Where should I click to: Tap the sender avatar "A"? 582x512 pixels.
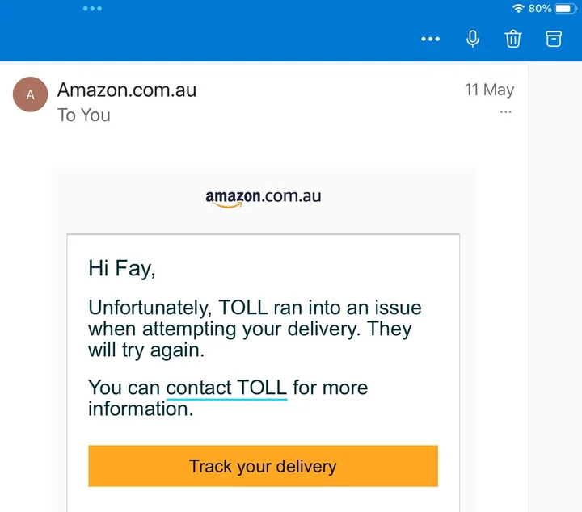31,95
